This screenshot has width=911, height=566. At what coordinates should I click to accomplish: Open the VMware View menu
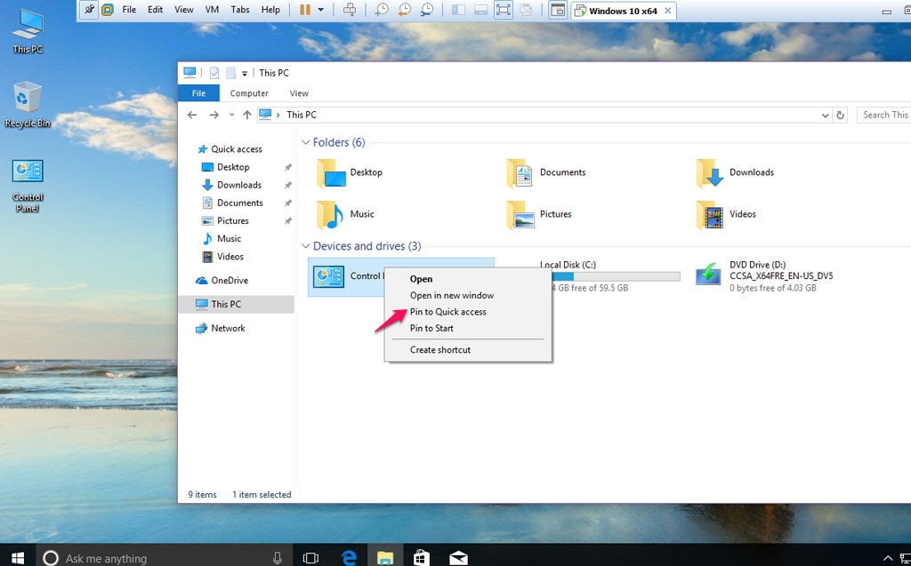[184, 10]
